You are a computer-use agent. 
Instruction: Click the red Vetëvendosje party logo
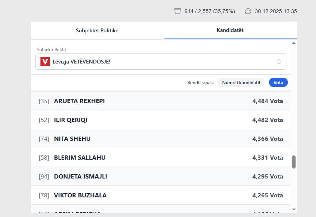(45, 62)
